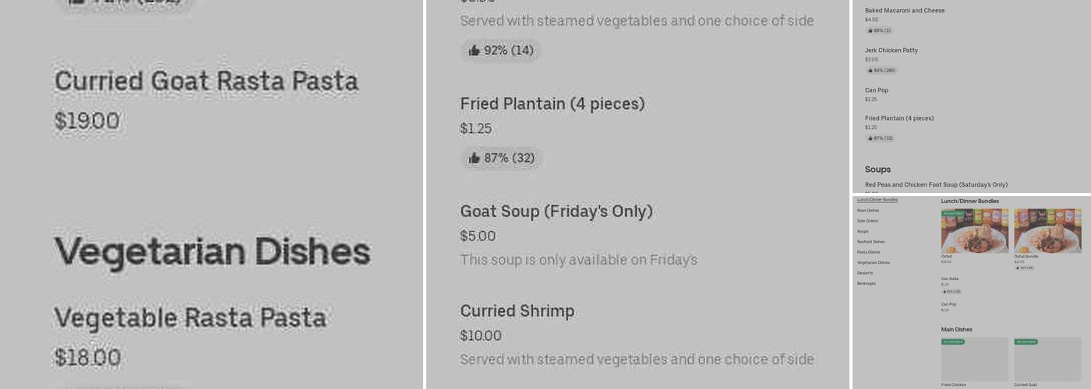Click the rating badge under Can Soda
Image resolution: width=1091 pixels, height=389 pixels.
tap(952, 292)
